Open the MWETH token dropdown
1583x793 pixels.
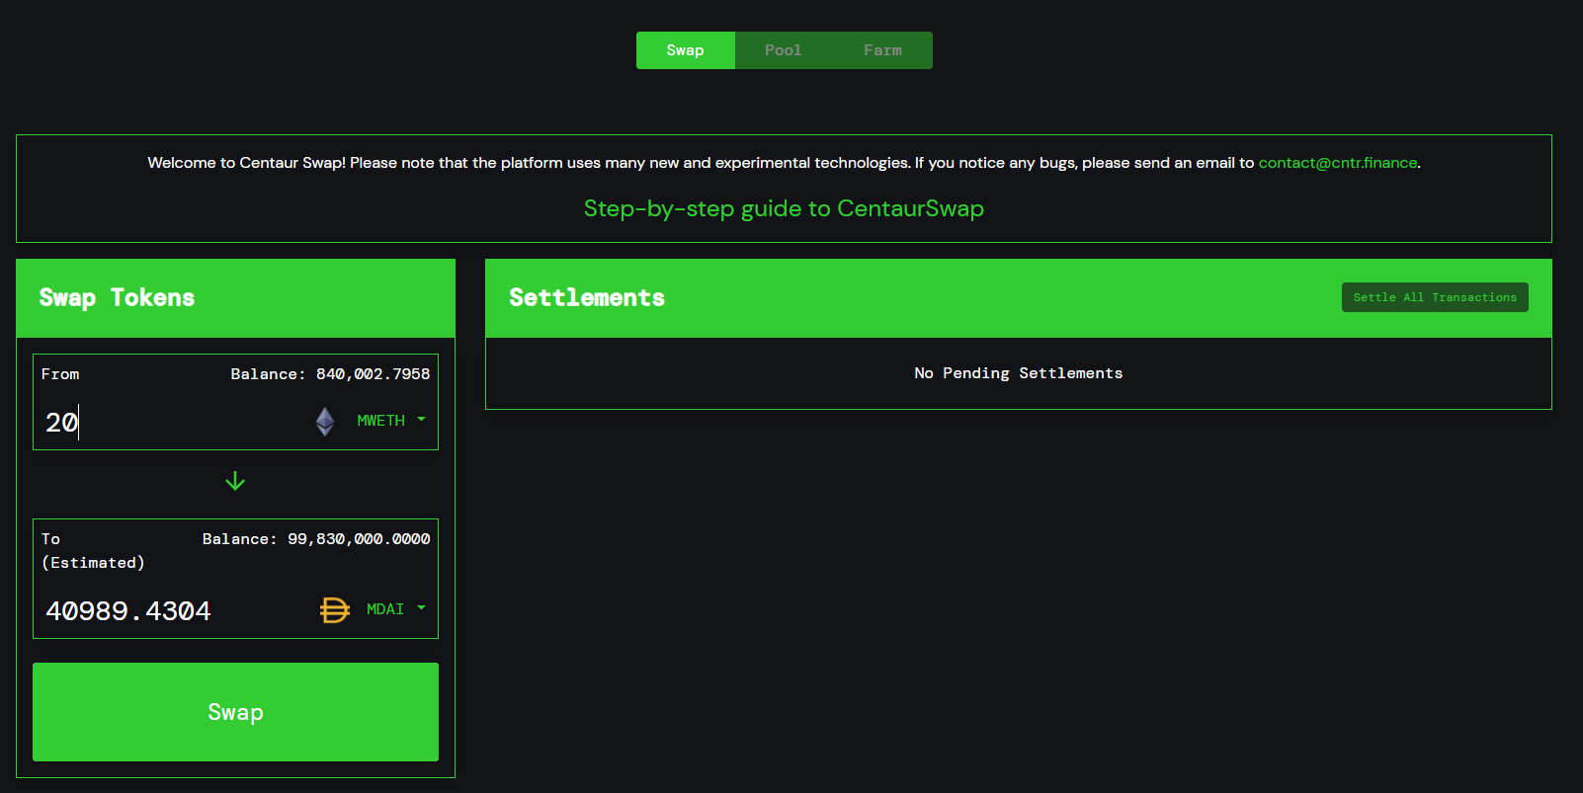point(391,421)
